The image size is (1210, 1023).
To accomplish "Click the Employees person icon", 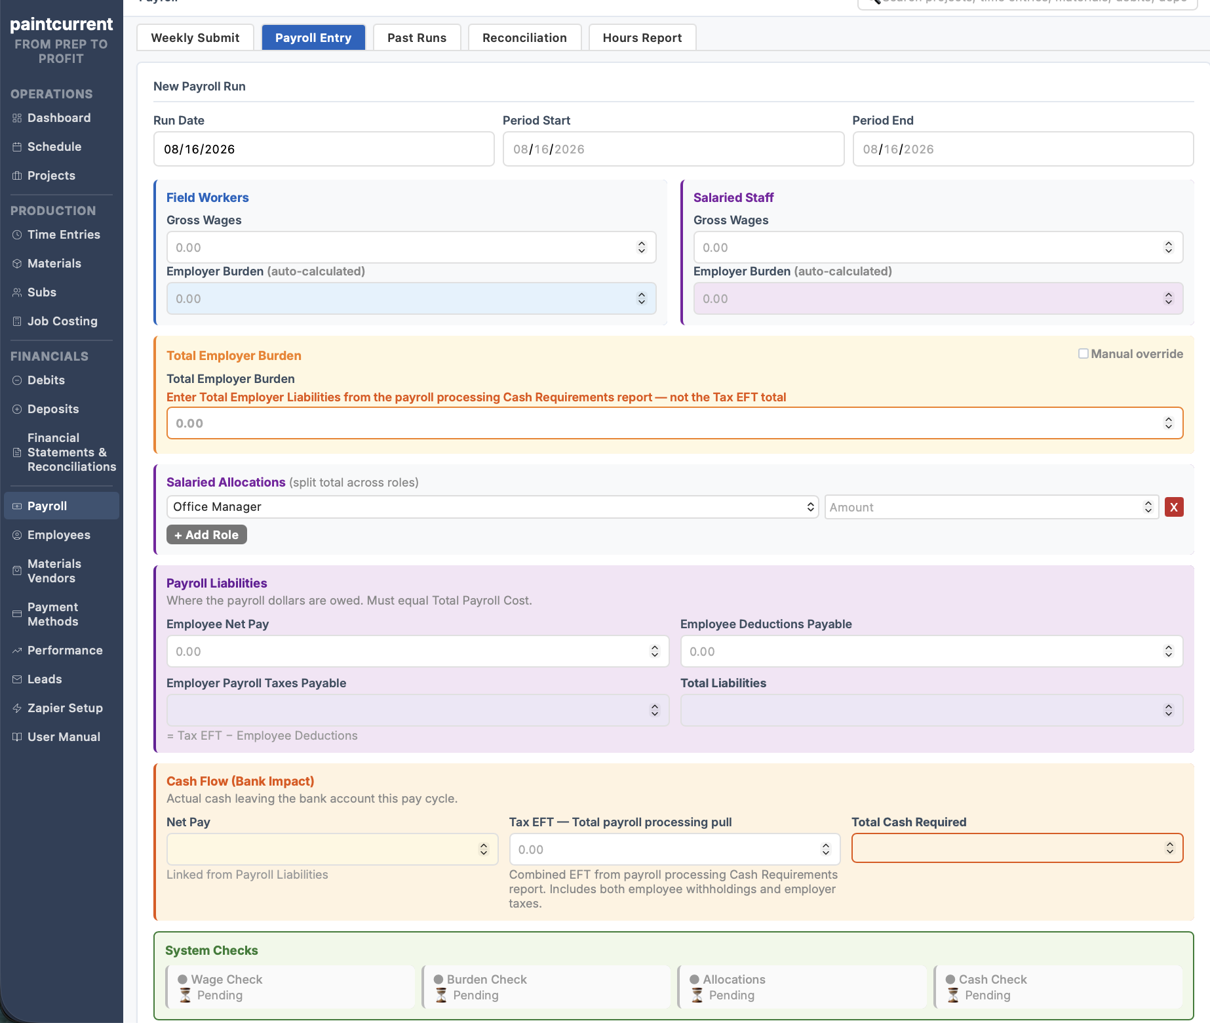I will point(17,535).
